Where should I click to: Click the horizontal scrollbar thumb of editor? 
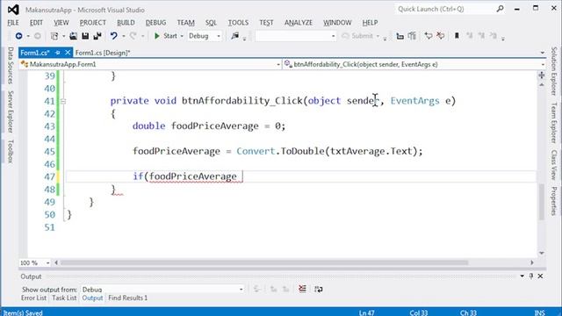pos(263,262)
